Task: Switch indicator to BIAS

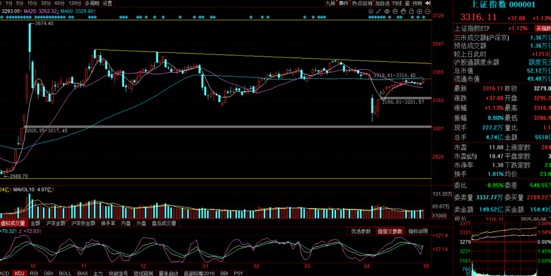Action: 83,273
